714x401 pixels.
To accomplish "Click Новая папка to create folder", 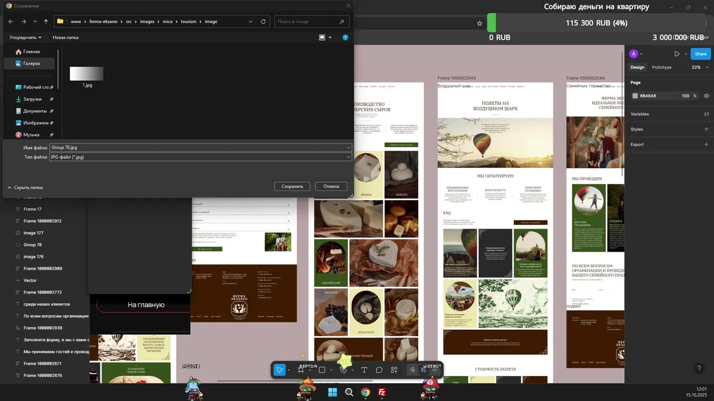I will click(65, 37).
